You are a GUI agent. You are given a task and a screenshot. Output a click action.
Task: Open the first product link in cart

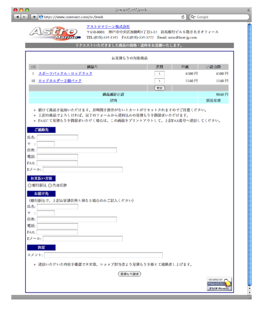pyautogui.click(x=65, y=74)
